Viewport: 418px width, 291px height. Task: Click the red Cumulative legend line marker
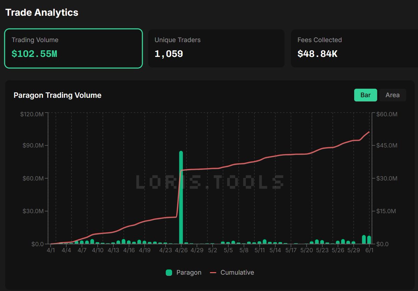[214, 273]
